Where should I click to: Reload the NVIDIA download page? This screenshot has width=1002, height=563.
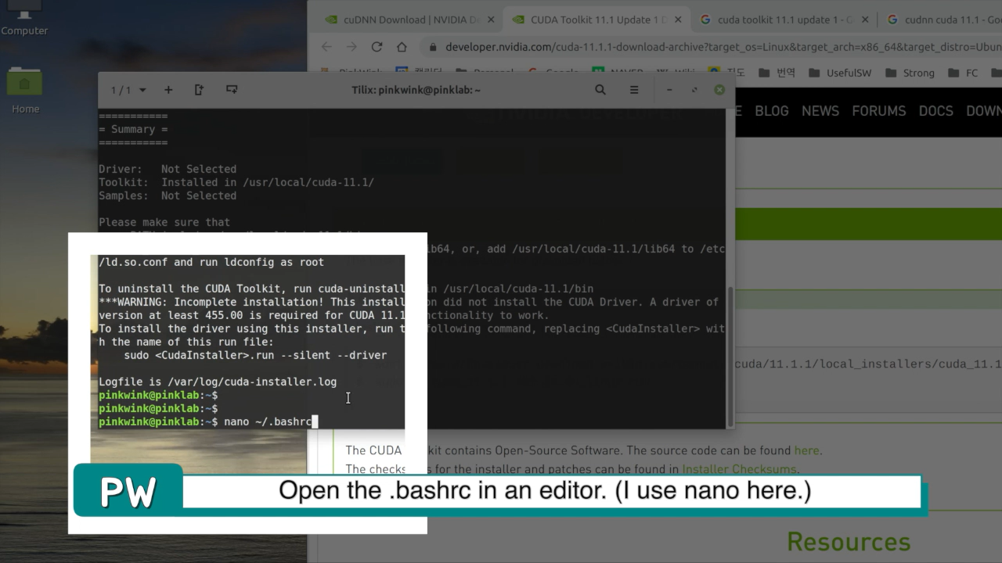pos(377,47)
